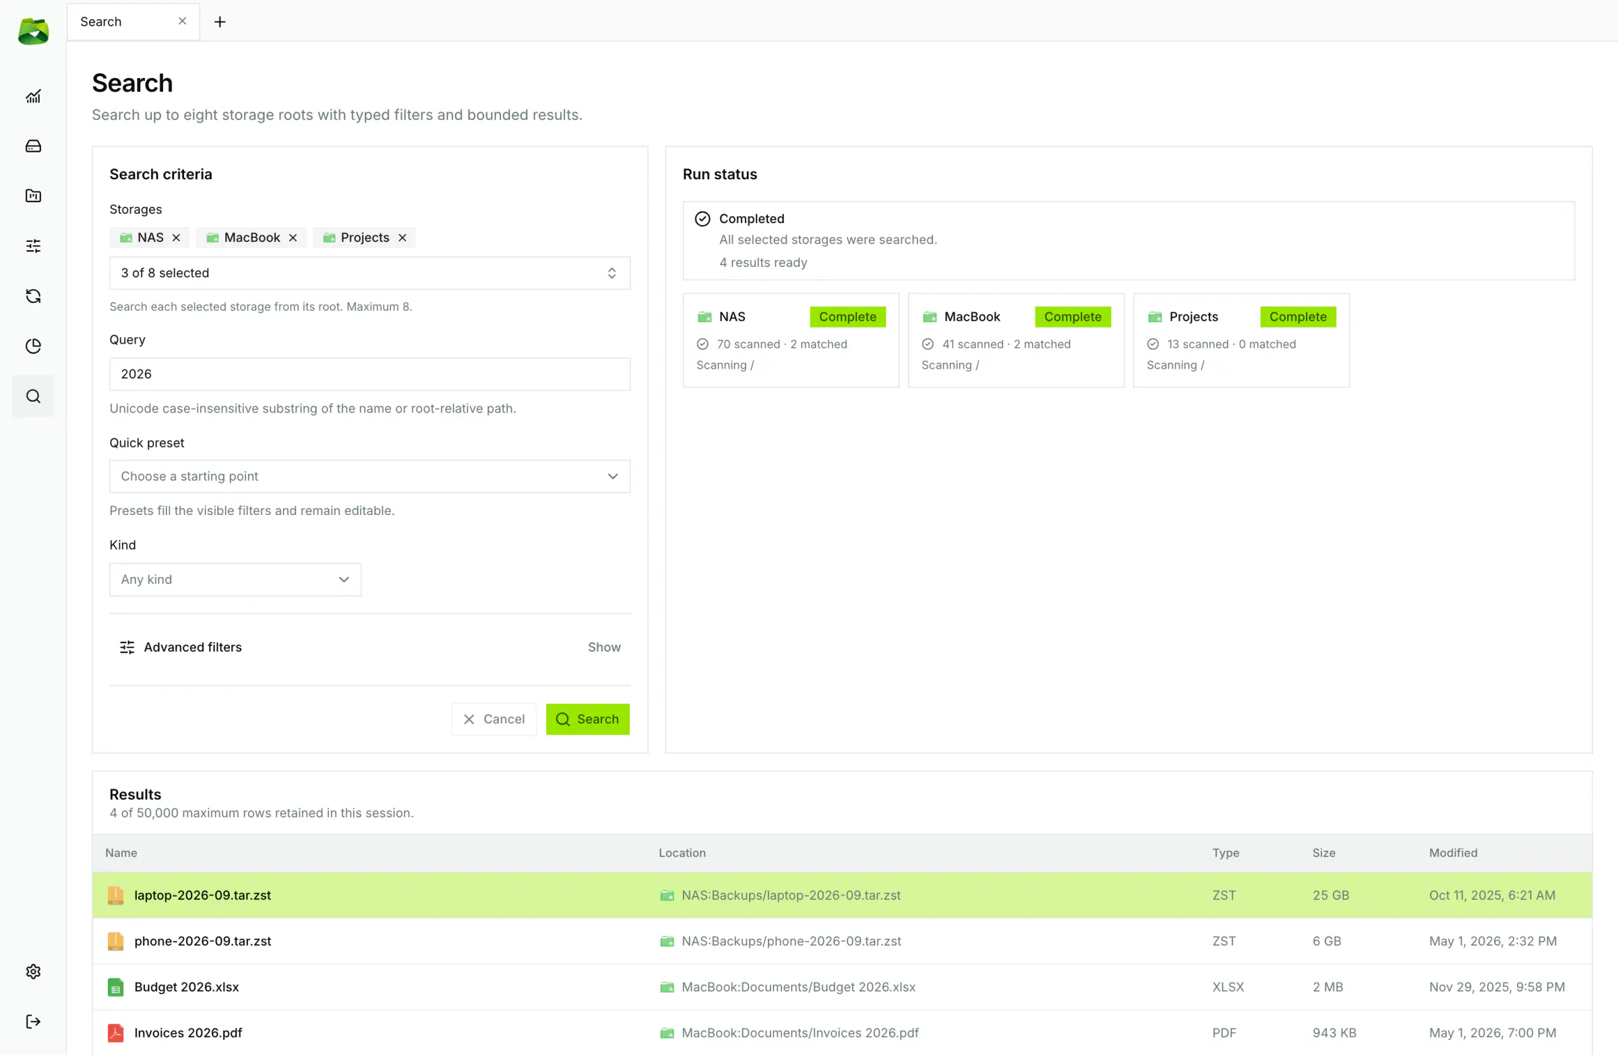1618x1055 pixels.
Task: Open the pie chart sidebar icon
Action: point(33,346)
